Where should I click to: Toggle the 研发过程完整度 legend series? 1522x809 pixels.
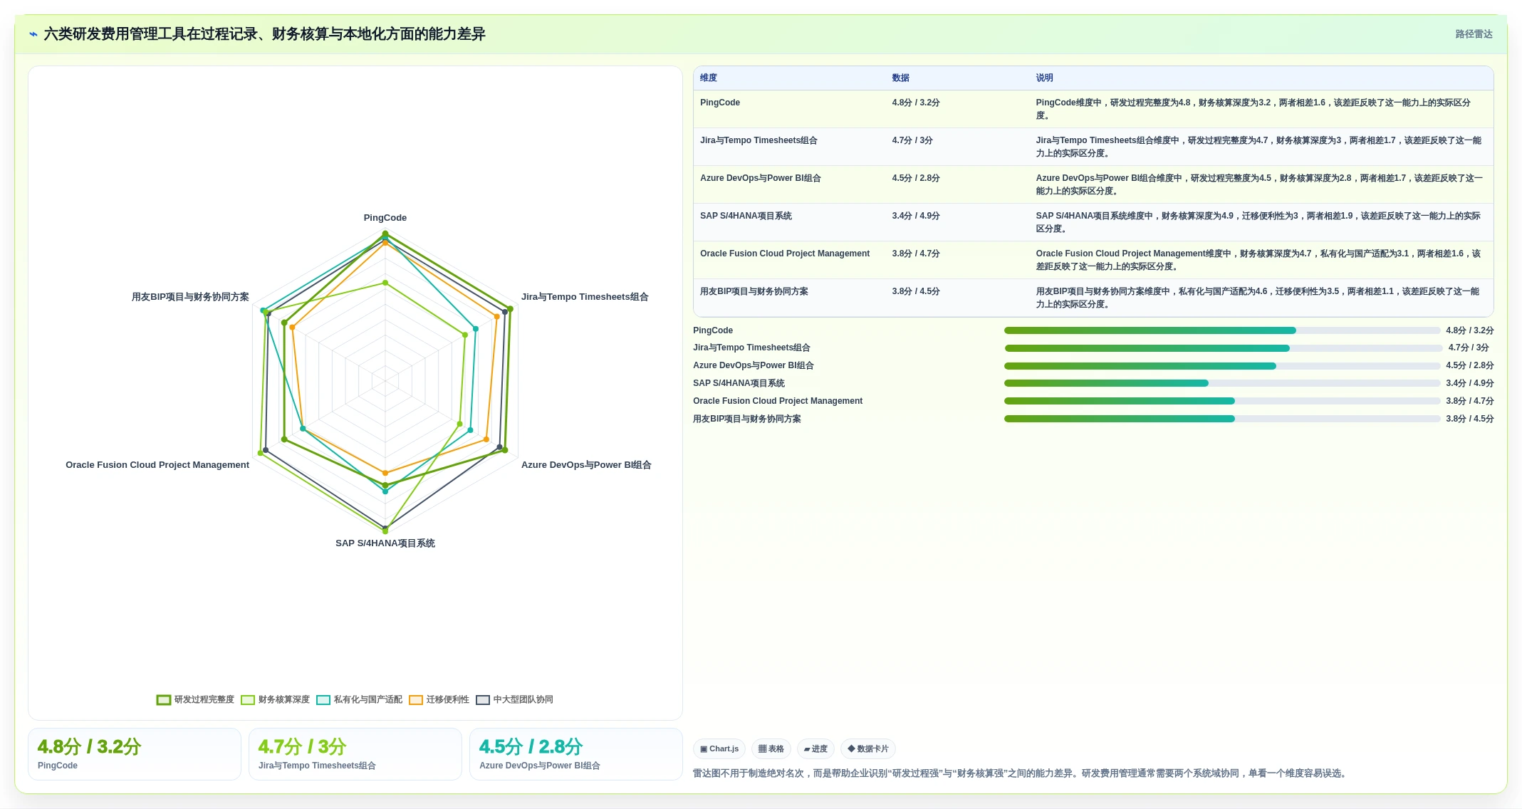click(x=195, y=700)
